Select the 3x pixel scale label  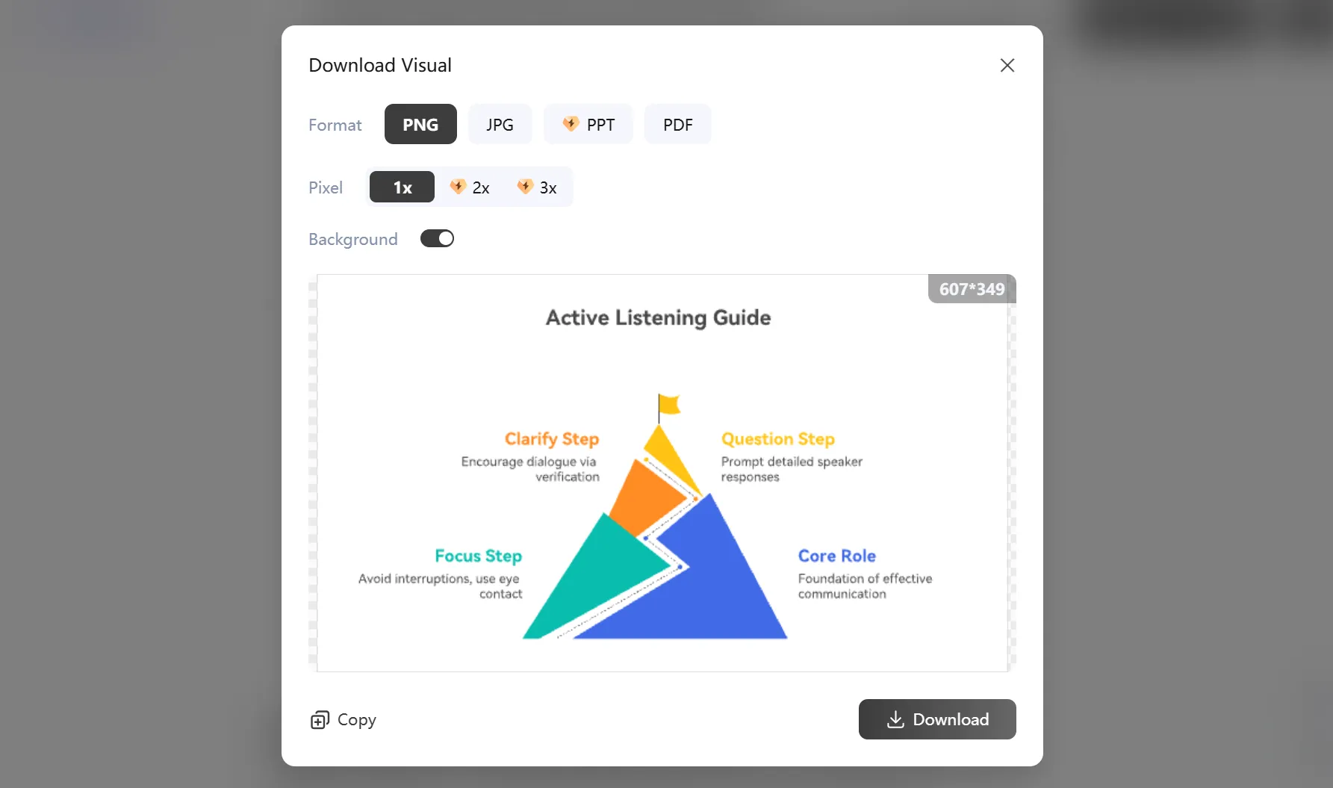point(548,187)
